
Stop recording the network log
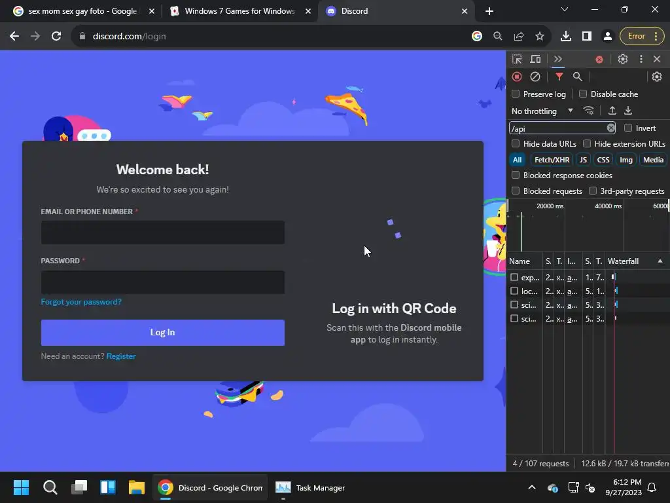pos(517,77)
